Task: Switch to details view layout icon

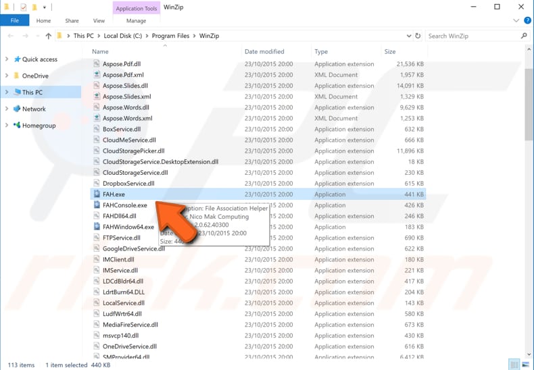Action: 514,365
